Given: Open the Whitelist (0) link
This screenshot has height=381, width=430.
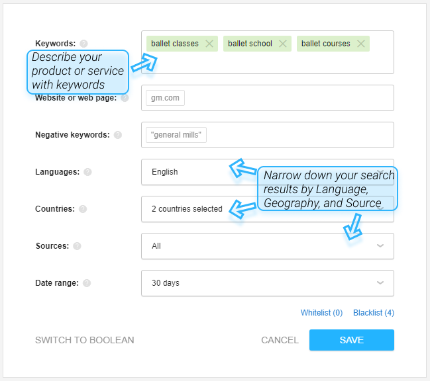Looking at the screenshot, I should (321, 313).
